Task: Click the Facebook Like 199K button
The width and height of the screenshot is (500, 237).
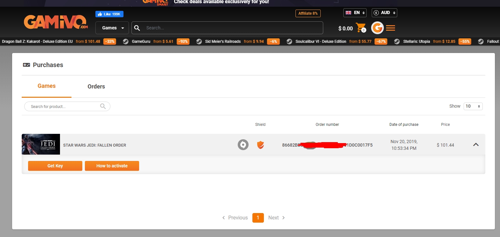Action: (109, 14)
